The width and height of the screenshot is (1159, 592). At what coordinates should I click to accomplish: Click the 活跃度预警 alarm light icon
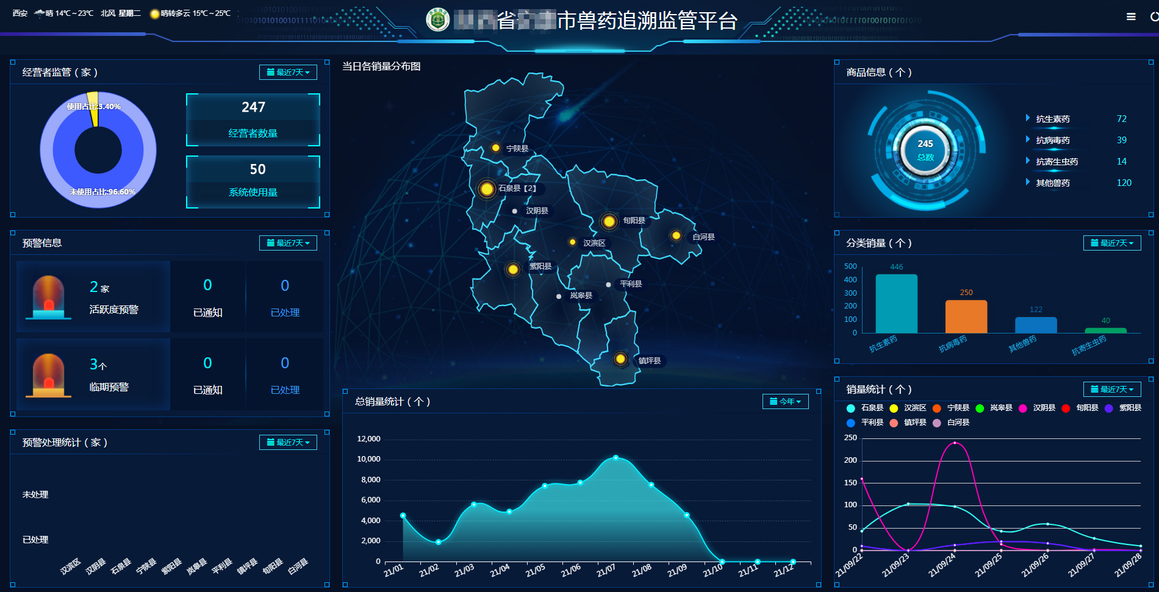48,297
